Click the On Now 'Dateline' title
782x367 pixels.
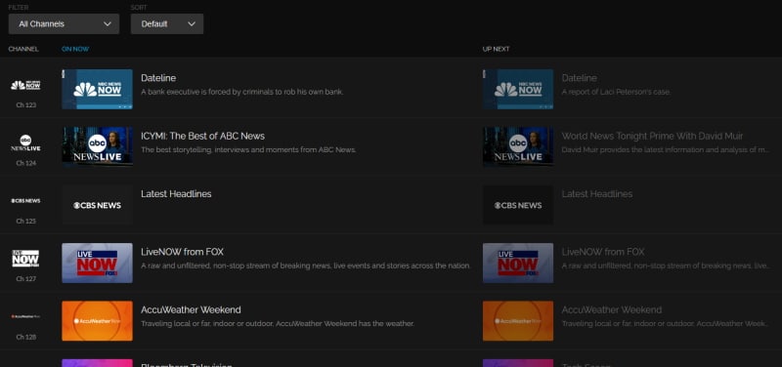(158, 78)
